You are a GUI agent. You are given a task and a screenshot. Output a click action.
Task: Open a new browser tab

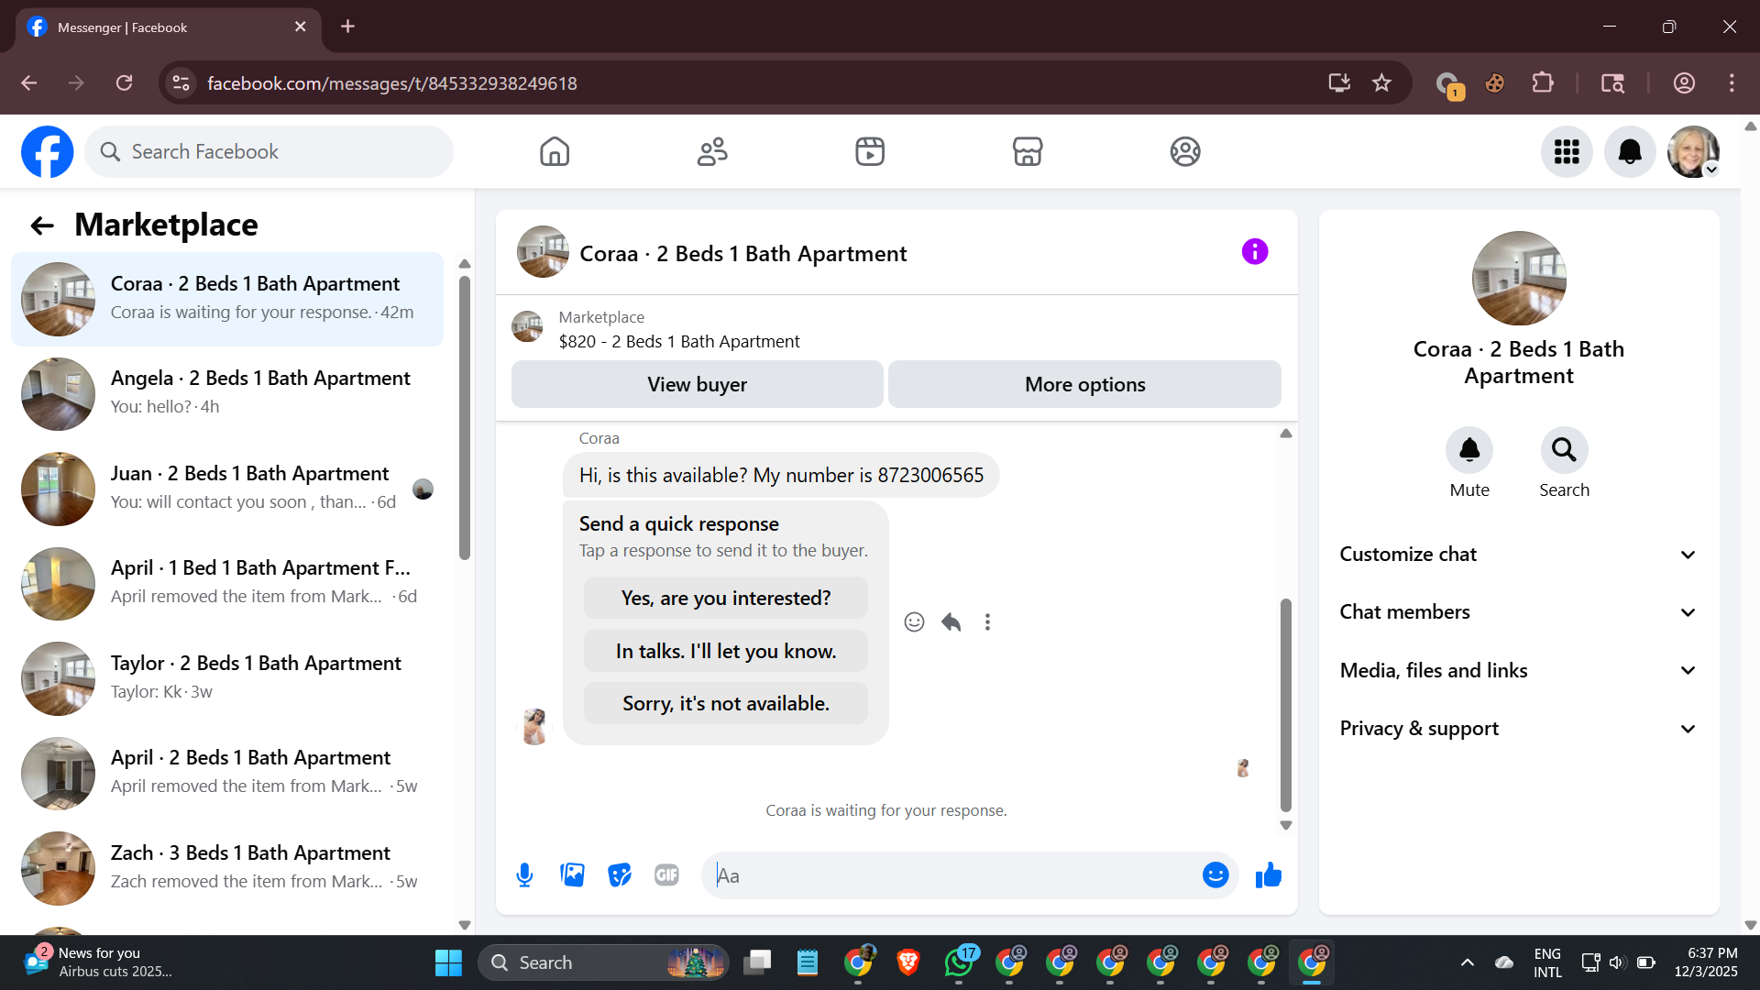[x=347, y=27]
